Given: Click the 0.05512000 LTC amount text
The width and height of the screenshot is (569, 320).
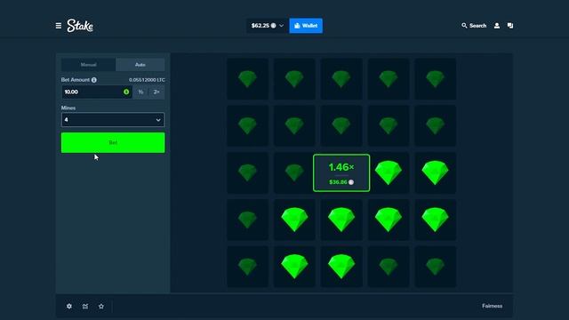Looking at the screenshot, I should 147,80.
